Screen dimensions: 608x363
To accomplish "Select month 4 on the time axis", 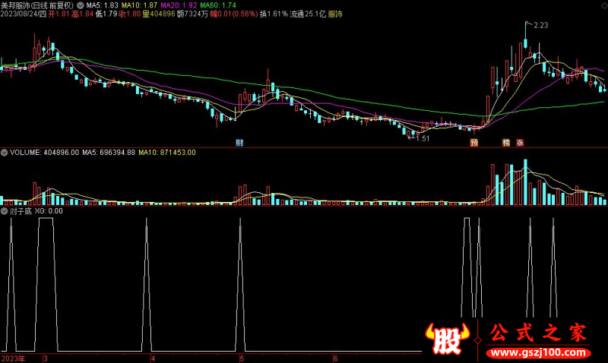I will click(153, 358).
